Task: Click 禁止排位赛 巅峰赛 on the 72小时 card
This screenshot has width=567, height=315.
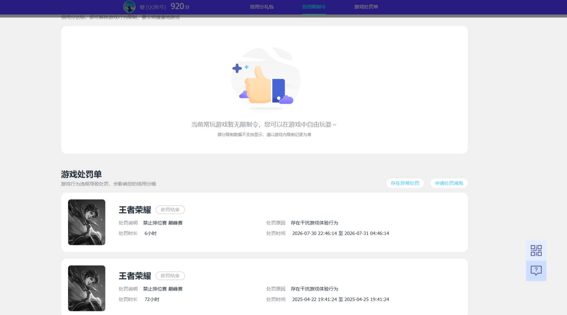Action: (163, 289)
